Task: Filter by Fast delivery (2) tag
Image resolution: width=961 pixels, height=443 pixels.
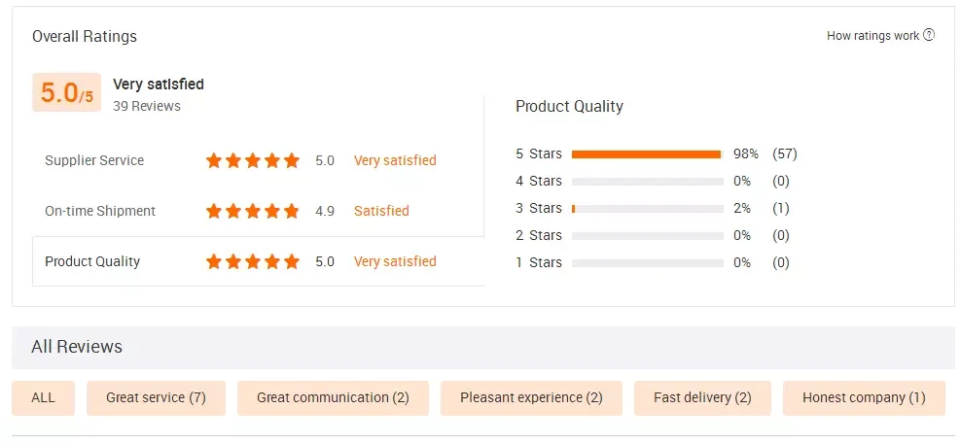Action: 702,397
